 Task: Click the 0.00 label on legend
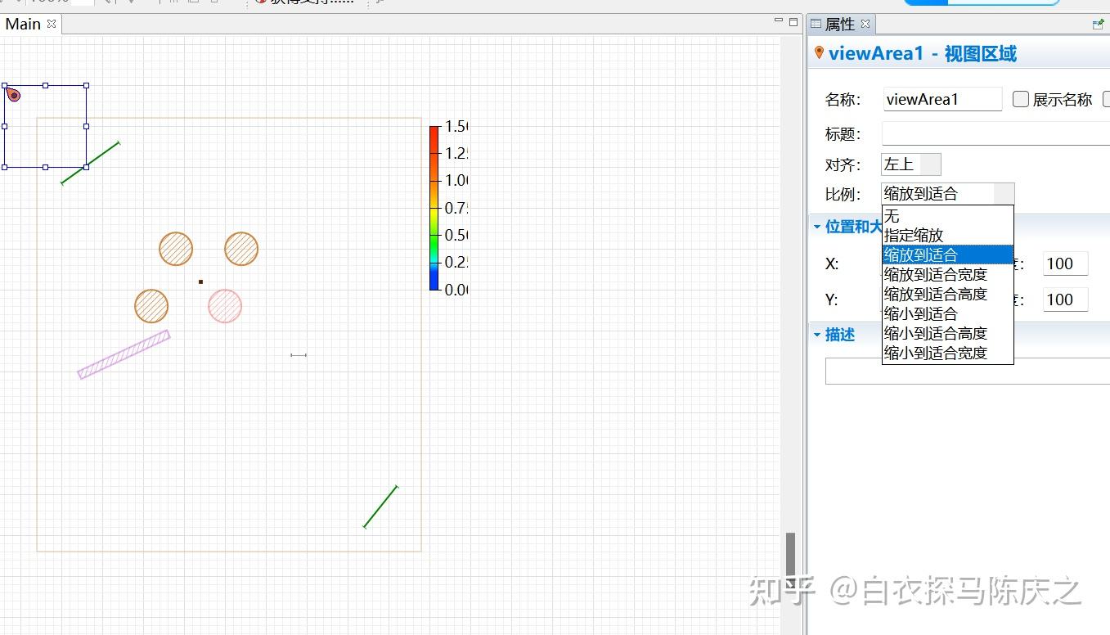[x=456, y=289]
